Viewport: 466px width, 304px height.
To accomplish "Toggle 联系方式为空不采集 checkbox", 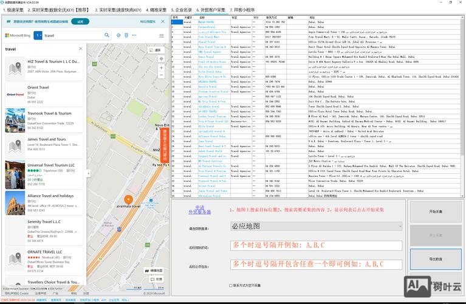I will click(x=231, y=286).
